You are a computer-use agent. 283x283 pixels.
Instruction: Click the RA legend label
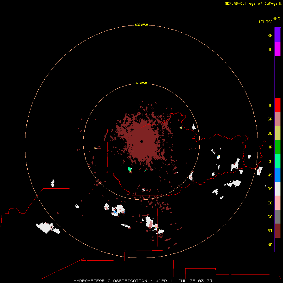pos(270,161)
